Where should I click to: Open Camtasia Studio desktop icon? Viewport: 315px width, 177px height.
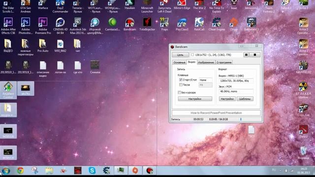113,24
